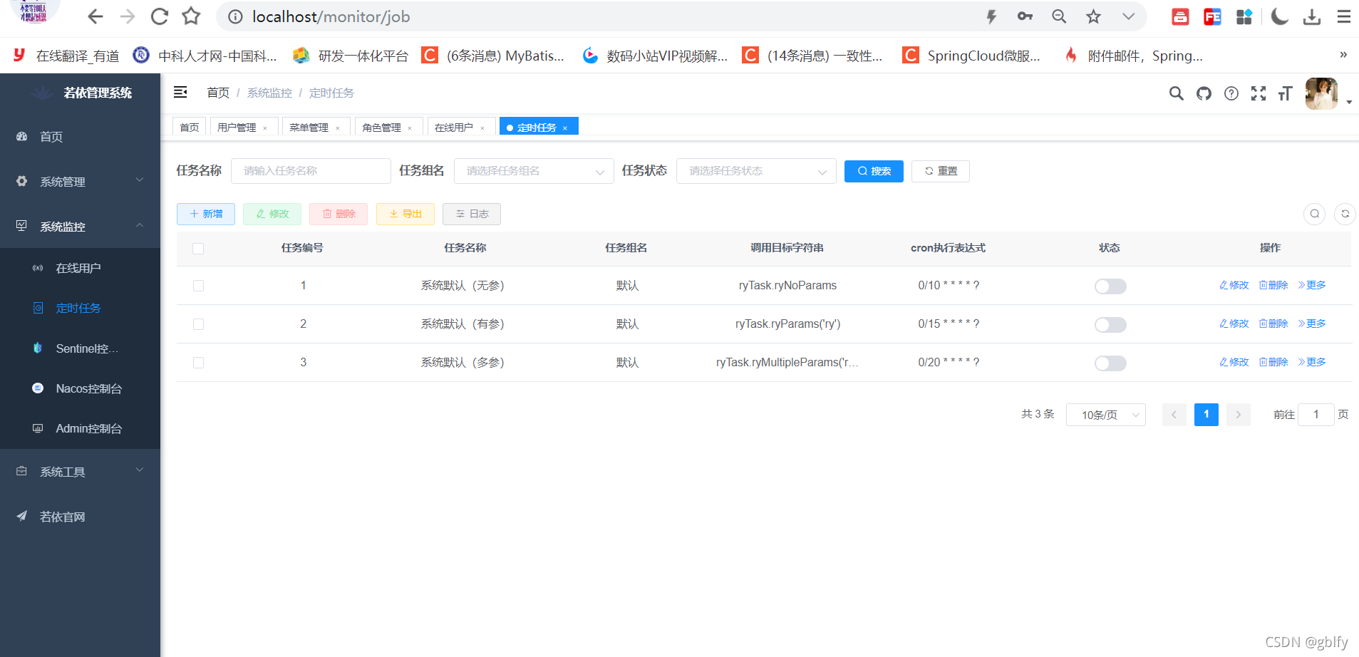Click the 前往 page number input field

click(1316, 414)
